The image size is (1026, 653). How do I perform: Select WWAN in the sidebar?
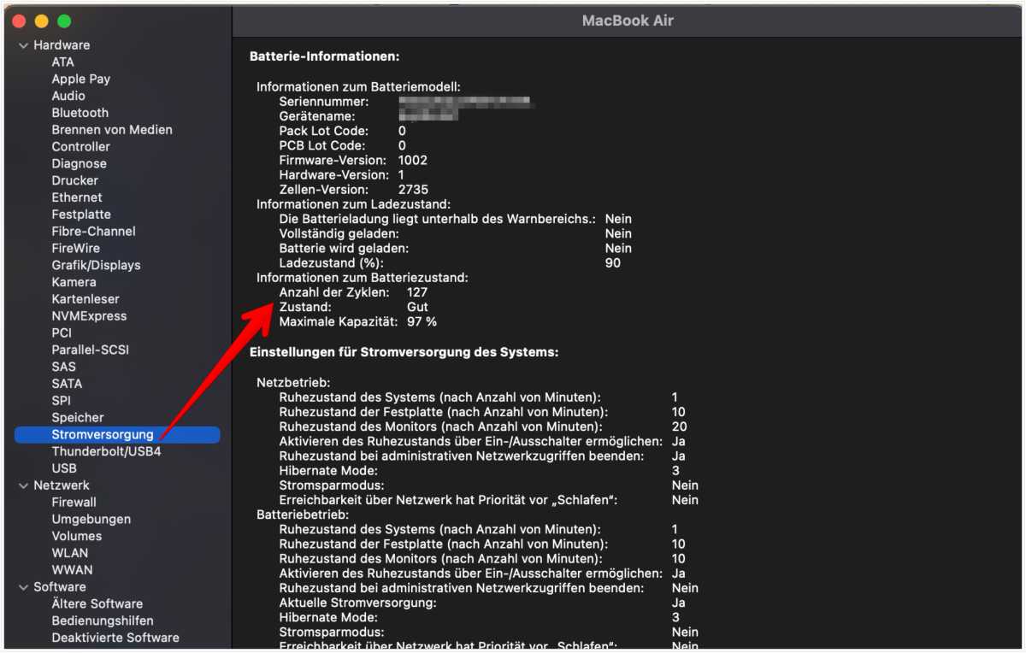click(72, 570)
